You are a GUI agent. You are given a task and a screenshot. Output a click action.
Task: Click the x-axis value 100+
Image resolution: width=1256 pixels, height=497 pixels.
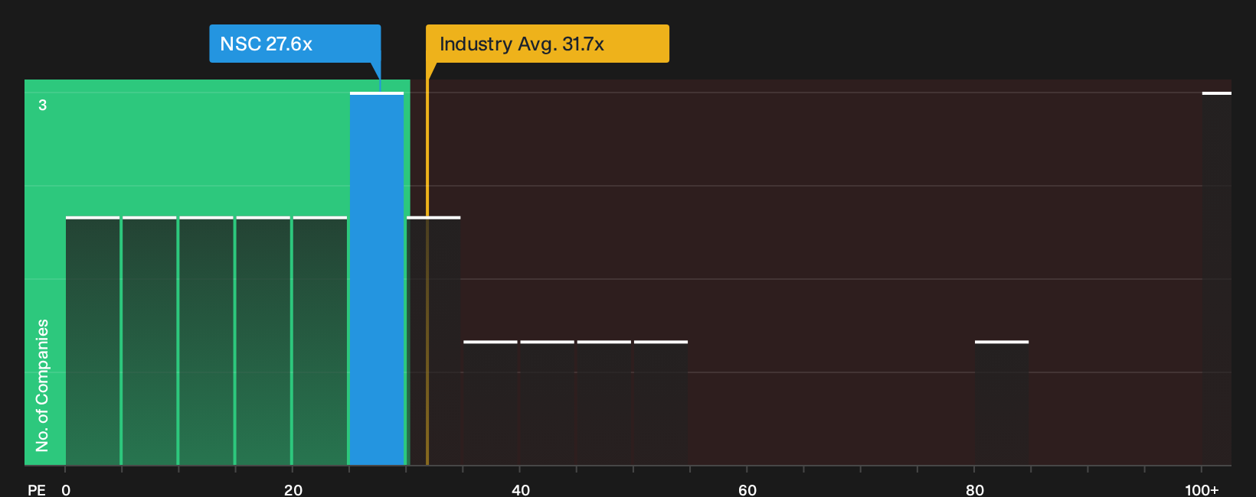1202,489
